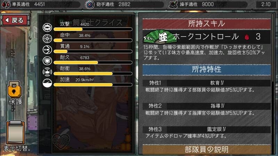
Task: Select the 操手適性 driver aptitude icon
Action: point(173,4)
